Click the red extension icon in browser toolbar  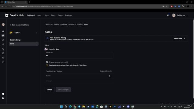click(172, 6)
